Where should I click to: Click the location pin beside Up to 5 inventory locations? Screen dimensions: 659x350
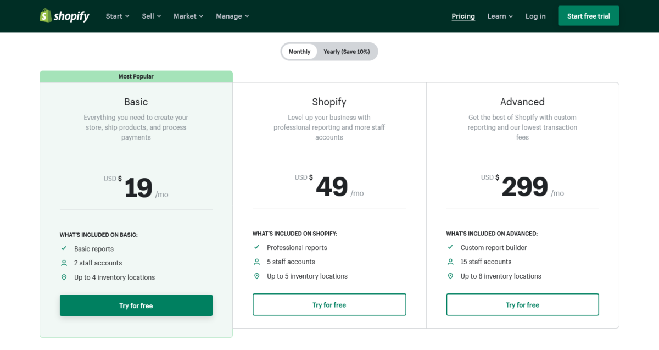click(x=256, y=276)
